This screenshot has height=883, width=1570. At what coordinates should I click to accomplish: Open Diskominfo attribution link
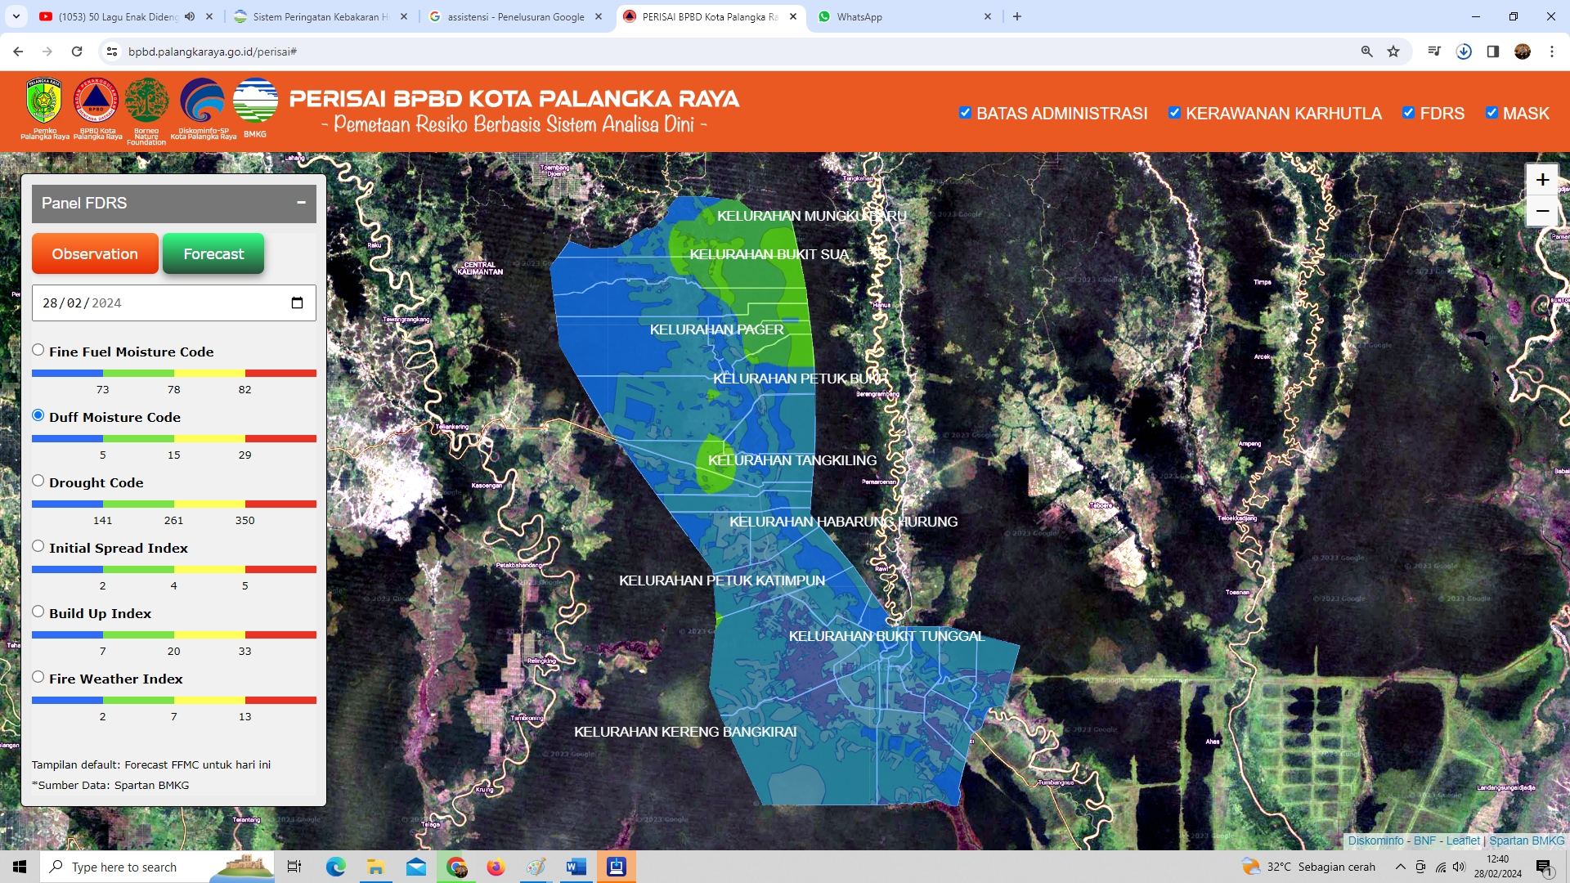coord(1375,840)
